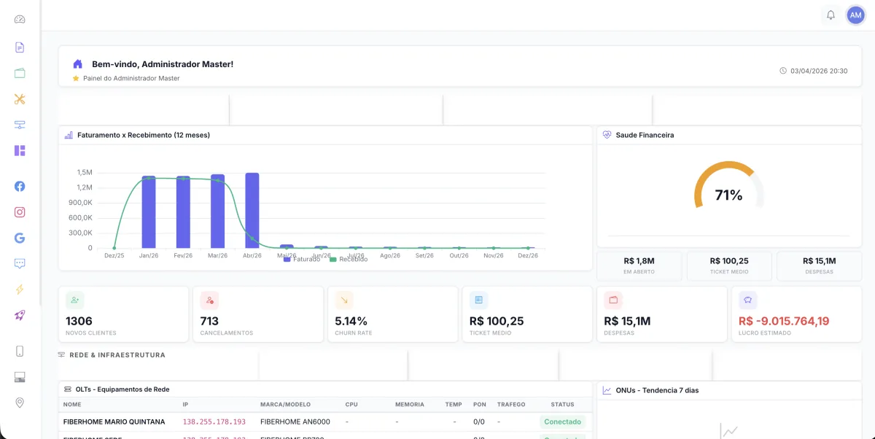Viewport: 875px width, 439px height.
Task: Sort by the NOME column header
Action: 72,404
